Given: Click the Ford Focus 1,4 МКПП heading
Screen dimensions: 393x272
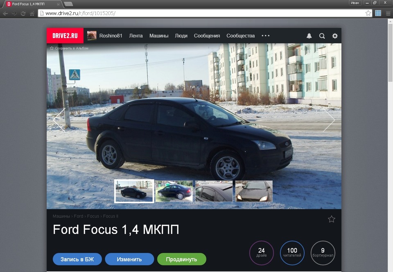Looking at the screenshot, I should [x=116, y=229].
